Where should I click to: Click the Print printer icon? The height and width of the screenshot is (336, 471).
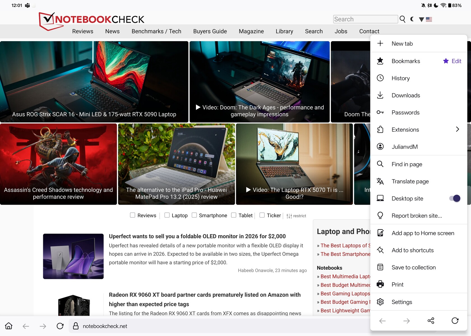[x=380, y=284]
